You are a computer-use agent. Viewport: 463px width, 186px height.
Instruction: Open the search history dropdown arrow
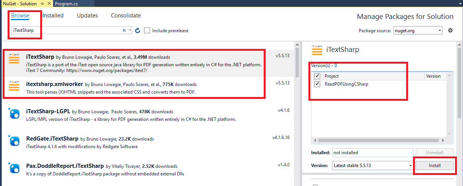[x=130, y=30]
